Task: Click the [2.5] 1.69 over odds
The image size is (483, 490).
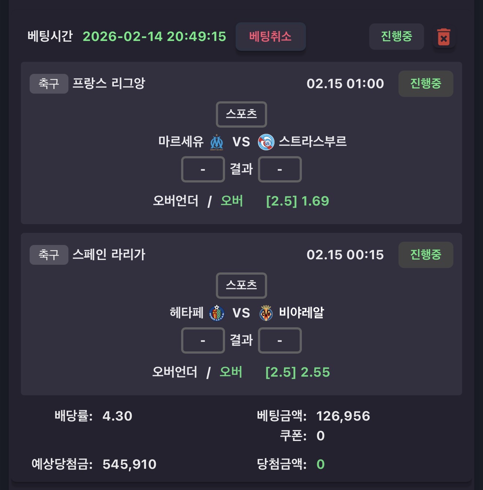Action: [x=297, y=201]
